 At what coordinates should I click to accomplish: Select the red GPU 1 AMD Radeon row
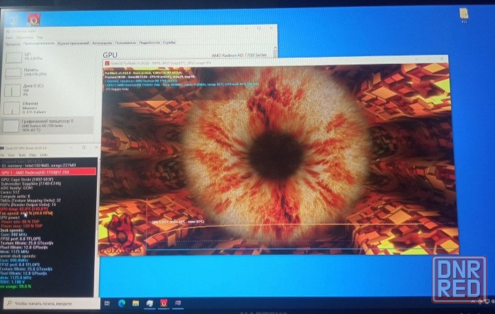click(x=48, y=172)
